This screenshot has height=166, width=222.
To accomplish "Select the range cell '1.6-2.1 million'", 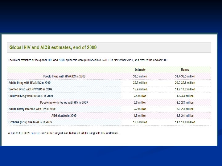I will tap(185, 116).
